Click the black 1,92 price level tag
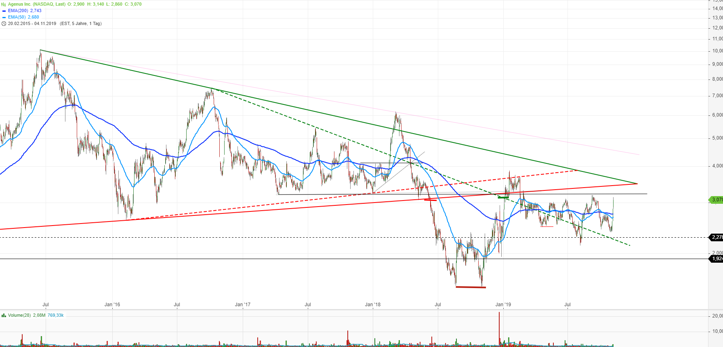723x347 pixels. [717, 259]
